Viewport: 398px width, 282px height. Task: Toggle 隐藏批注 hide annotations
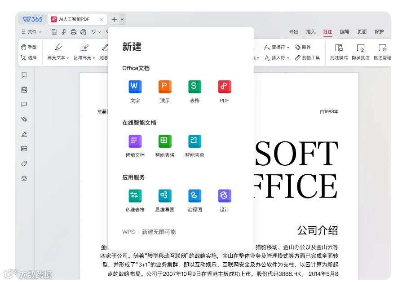360,52
